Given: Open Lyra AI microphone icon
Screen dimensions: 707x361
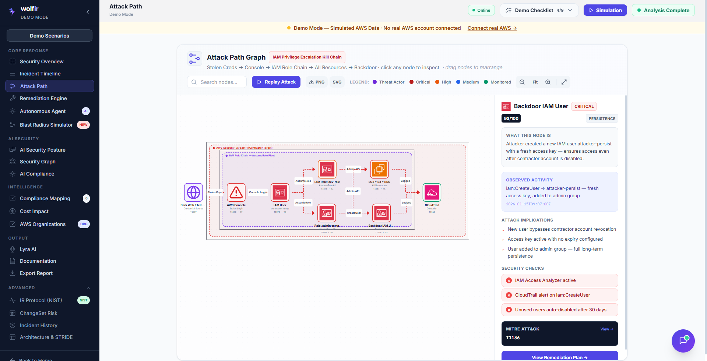Looking at the screenshot, I should pyautogui.click(x=13, y=249).
